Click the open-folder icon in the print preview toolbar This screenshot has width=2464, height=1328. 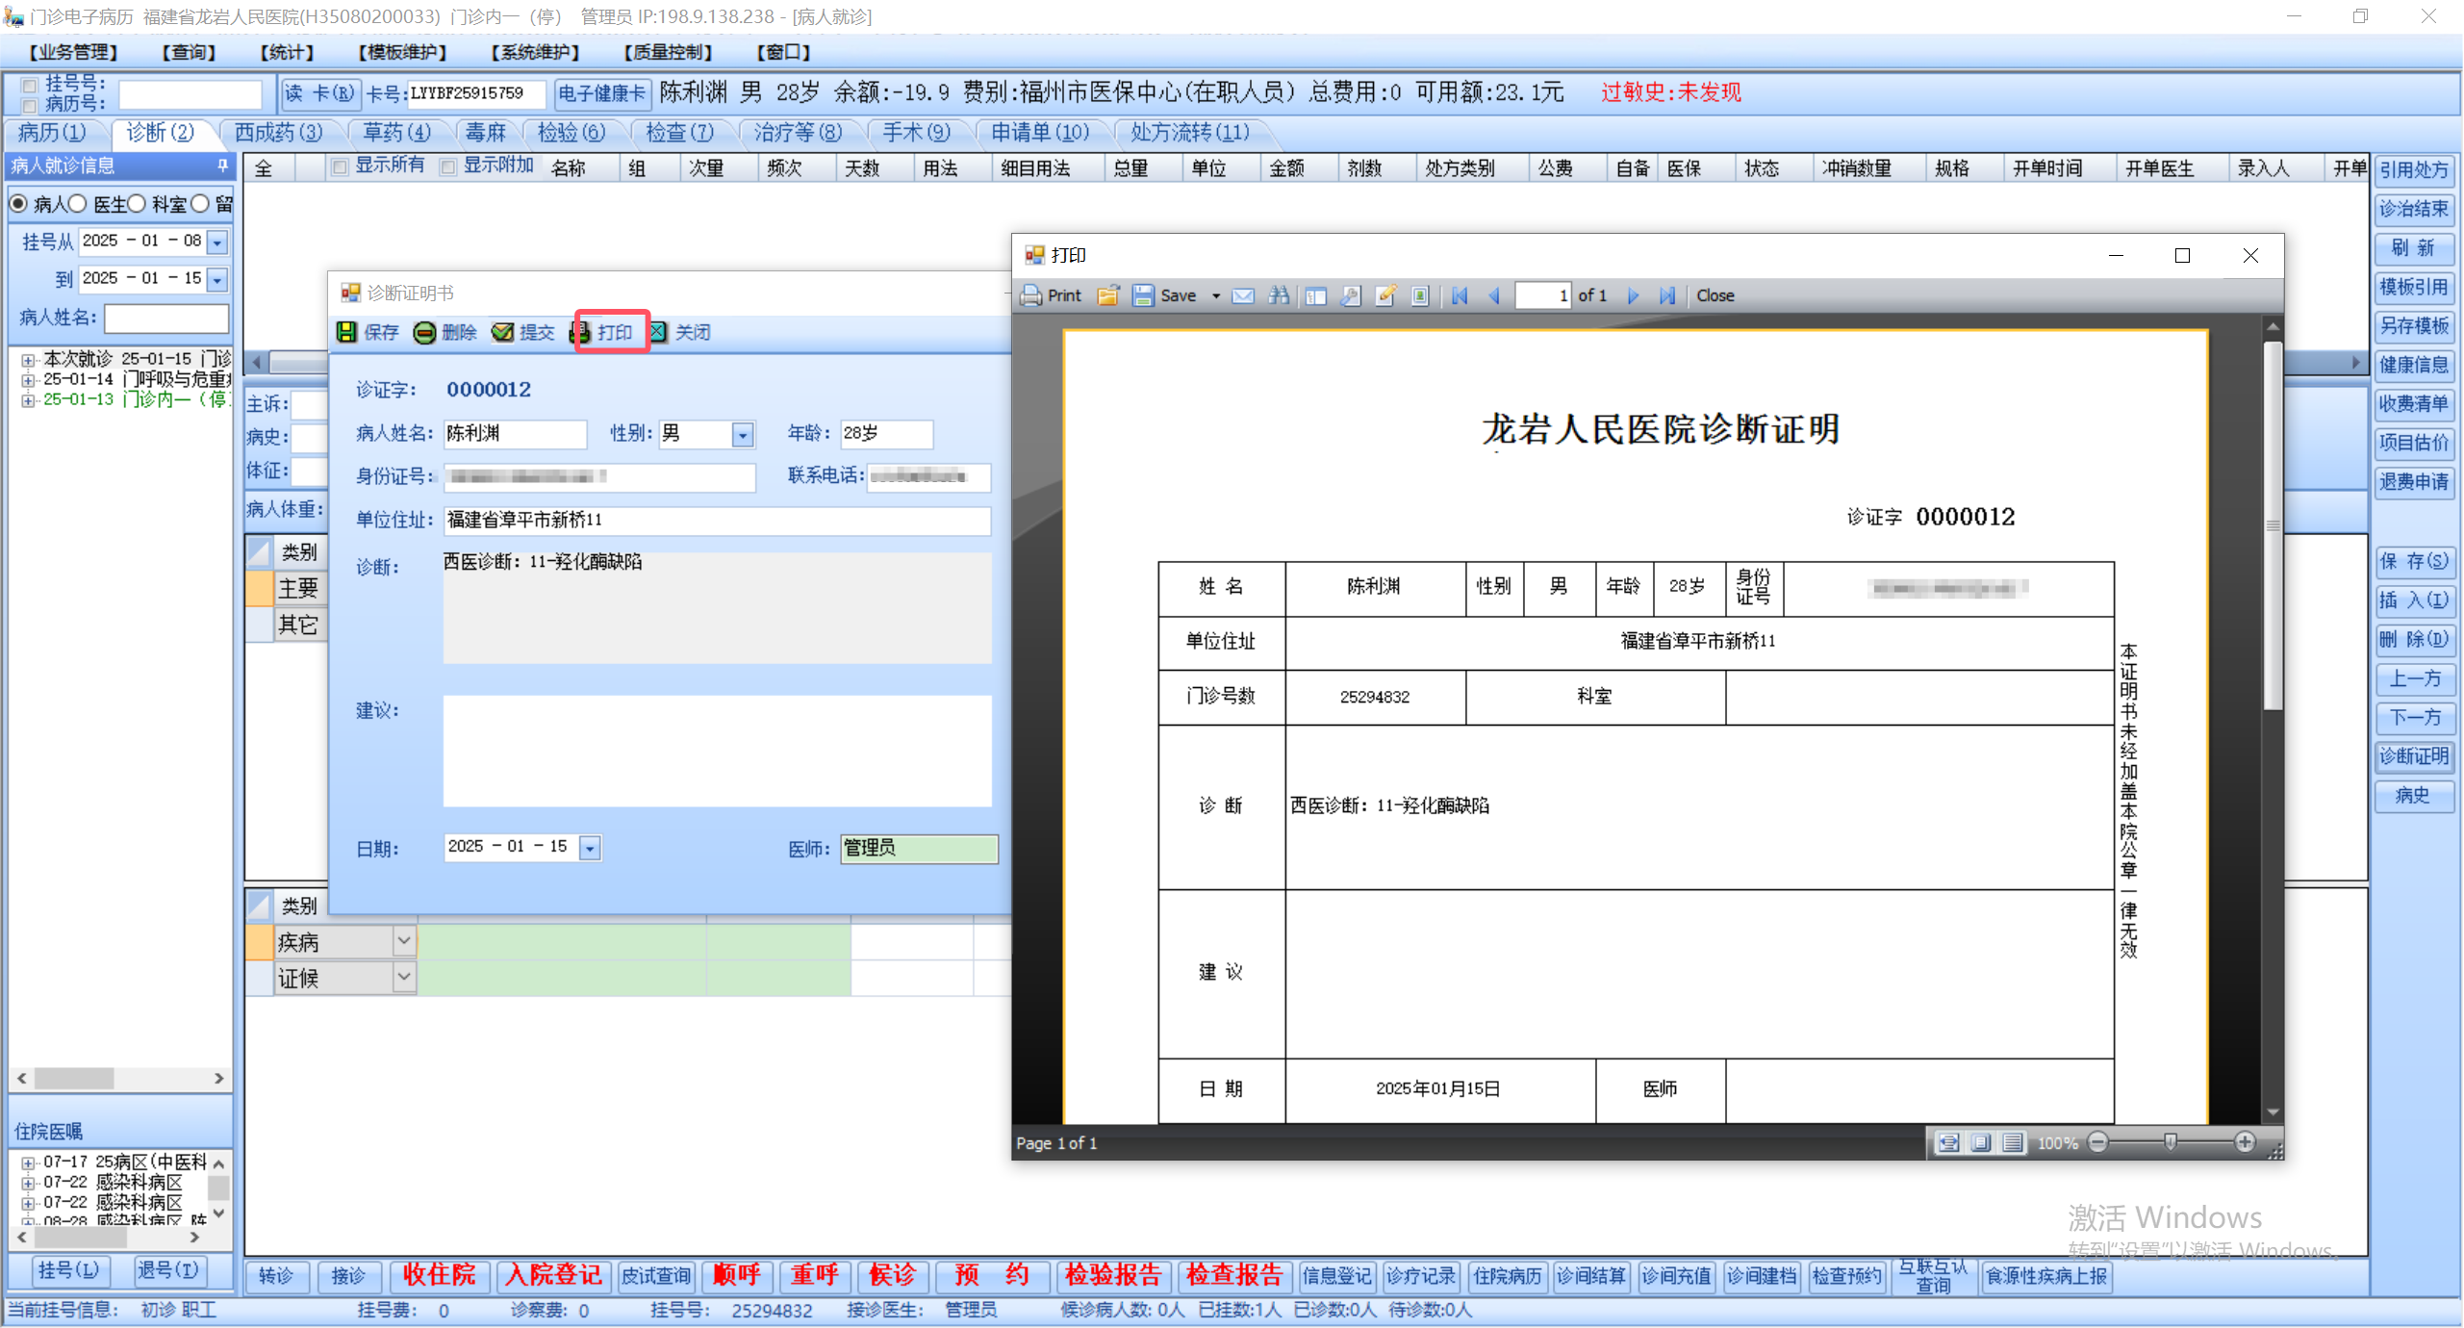[1107, 295]
